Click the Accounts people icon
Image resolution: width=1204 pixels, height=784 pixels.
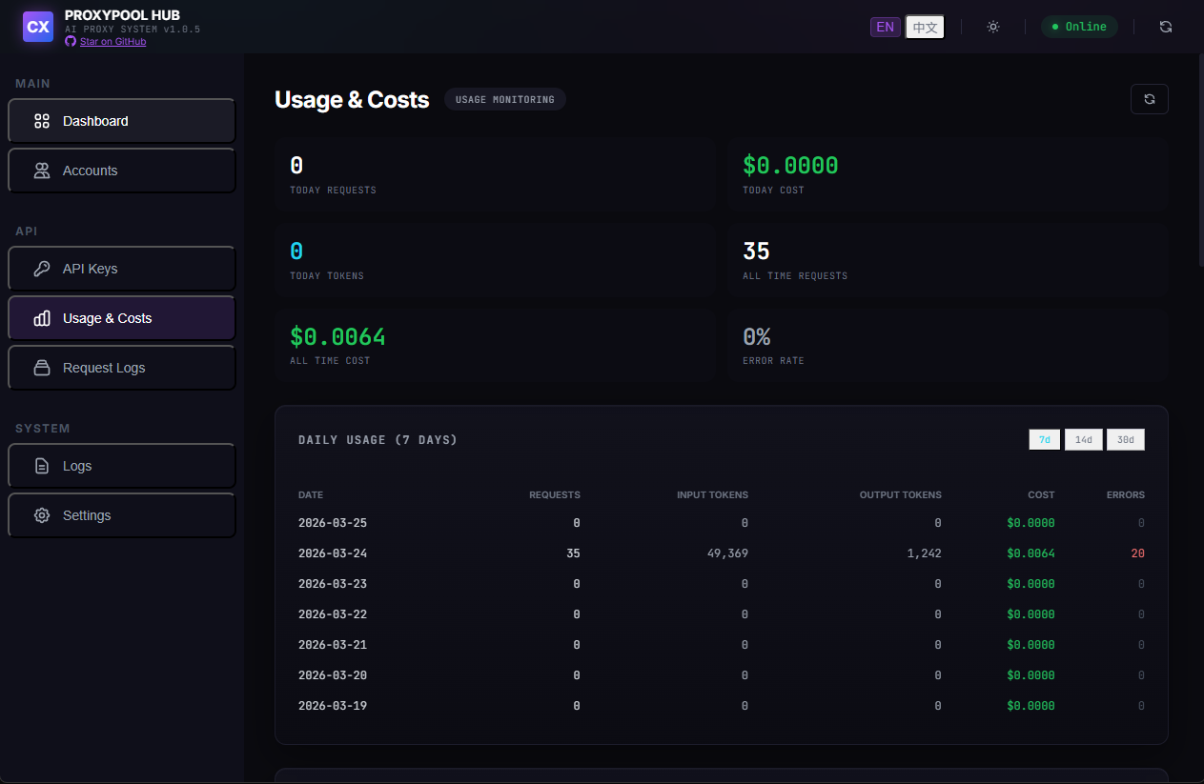pos(42,171)
